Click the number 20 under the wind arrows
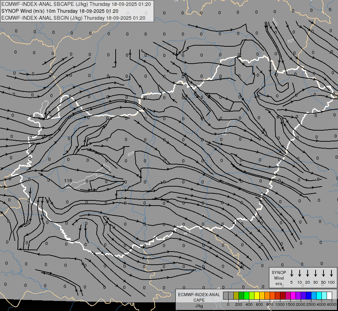 pyautogui.click(x=308, y=282)
